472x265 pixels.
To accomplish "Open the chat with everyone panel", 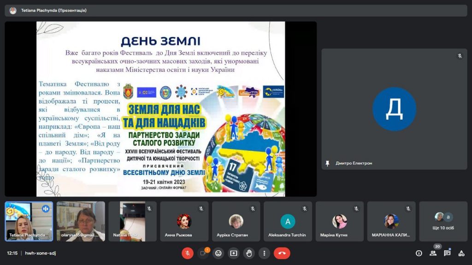I will click(x=447, y=253).
